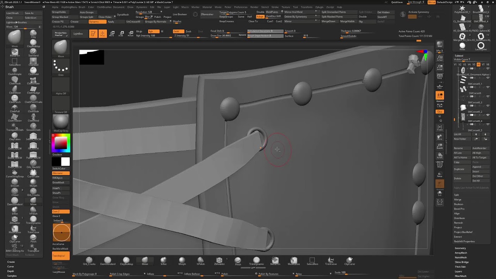Switch to Move transform mode

coord(112,34)
